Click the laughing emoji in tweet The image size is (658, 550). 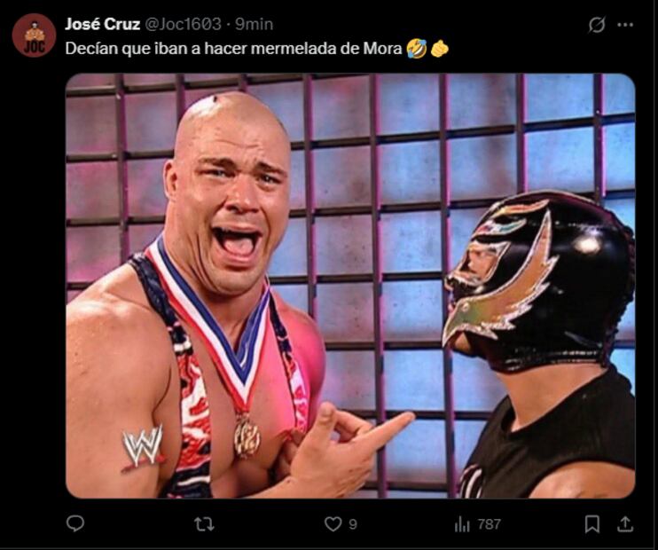[416, 49]
